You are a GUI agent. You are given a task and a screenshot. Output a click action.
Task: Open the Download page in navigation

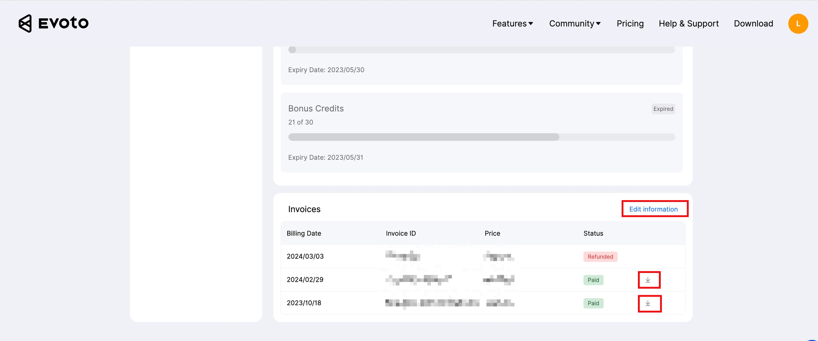tap(753, 24)
